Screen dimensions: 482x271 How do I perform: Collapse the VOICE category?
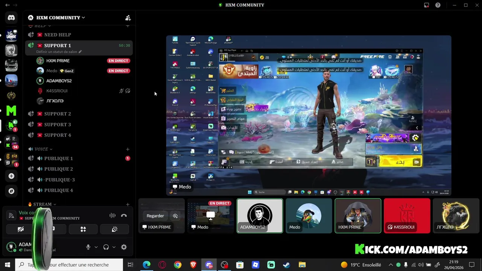point(40,149)
